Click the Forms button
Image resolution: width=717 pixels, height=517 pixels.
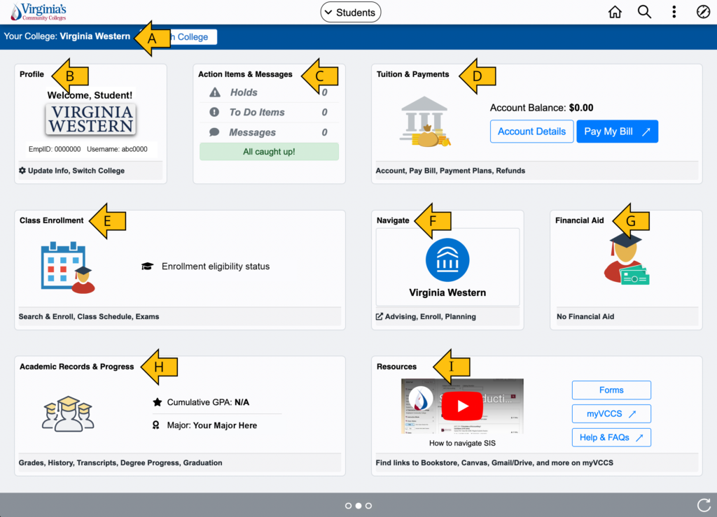click(611, 390)
